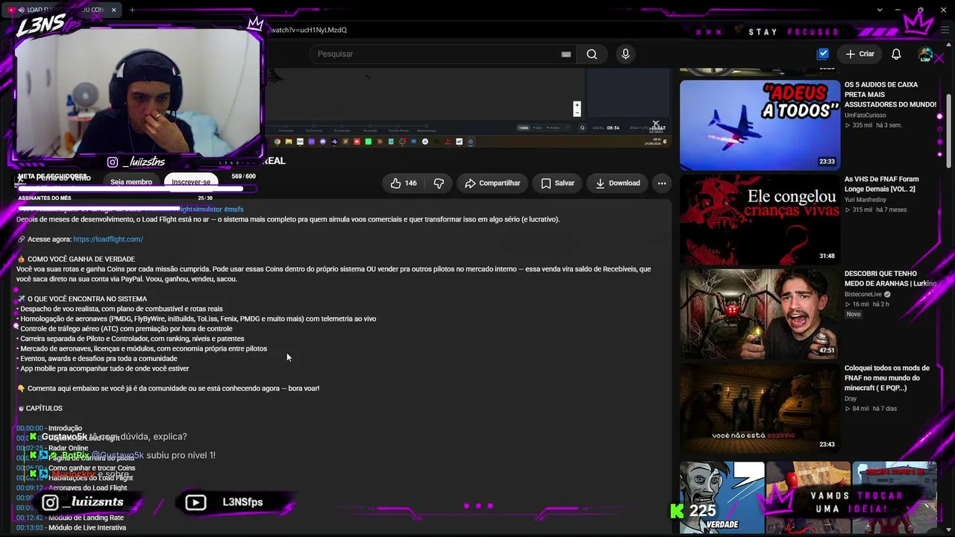
Task: Open 'Coloquei todos os mods de FNAF' title
Action: [887, 378]
